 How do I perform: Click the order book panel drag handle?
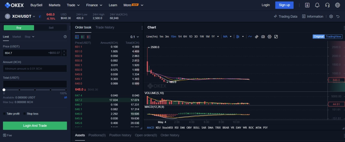click(x=142, y=28)
